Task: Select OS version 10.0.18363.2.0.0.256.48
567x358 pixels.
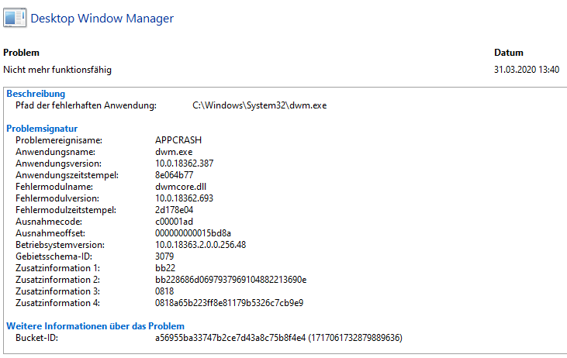Action: pyautogui.click(x=200, y=245)
